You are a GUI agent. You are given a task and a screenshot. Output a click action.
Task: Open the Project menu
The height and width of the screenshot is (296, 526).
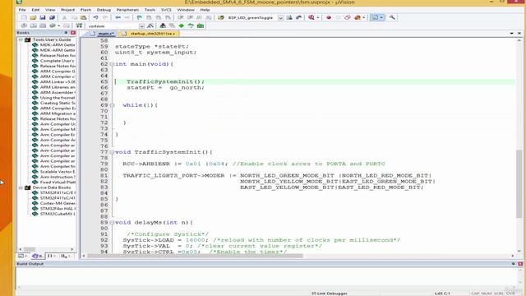tap(67, 10)
